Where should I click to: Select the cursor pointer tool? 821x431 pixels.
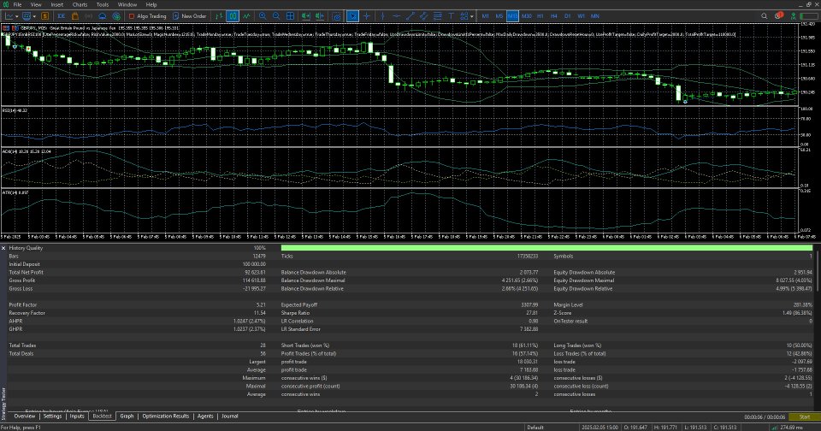[x=352, y=16]
